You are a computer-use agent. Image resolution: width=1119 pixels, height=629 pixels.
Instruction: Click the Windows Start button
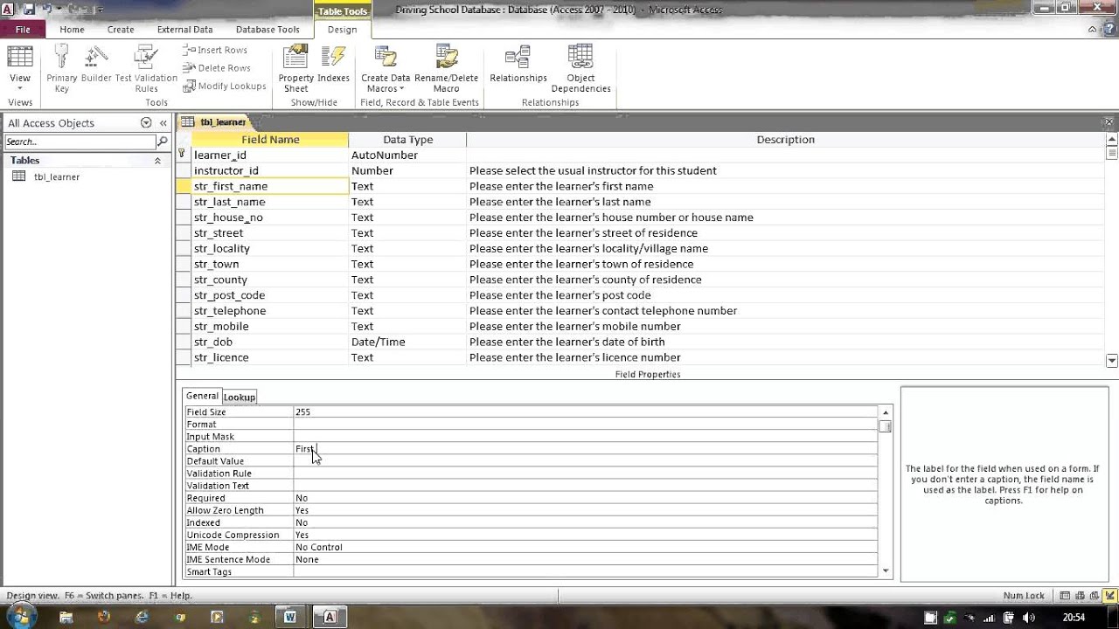click(x=19, y=617)
